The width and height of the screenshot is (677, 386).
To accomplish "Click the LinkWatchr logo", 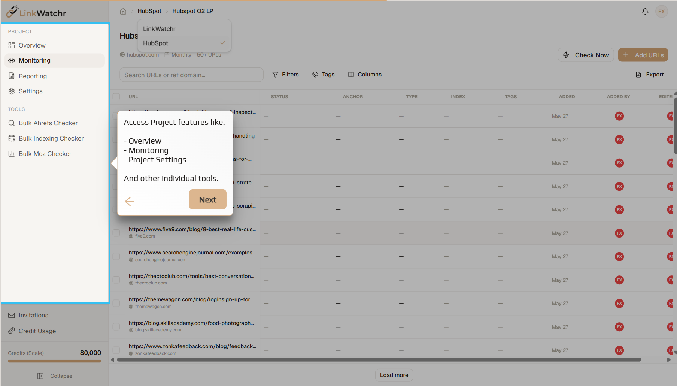I will tap(36, 12).
